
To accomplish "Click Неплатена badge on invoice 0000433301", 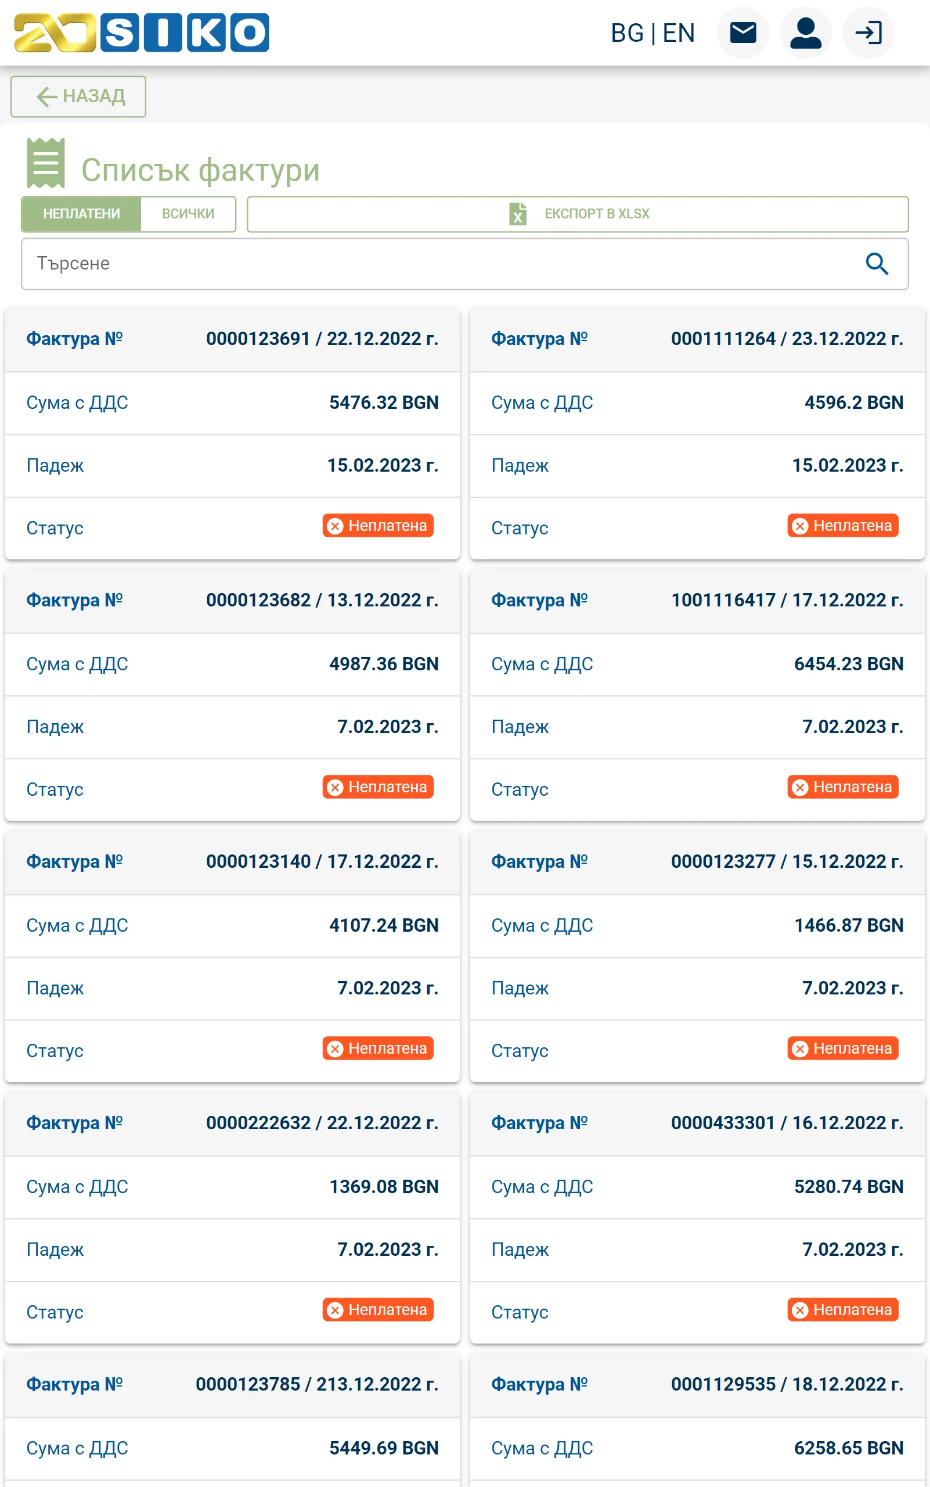I will click(x=843, y=1310).
